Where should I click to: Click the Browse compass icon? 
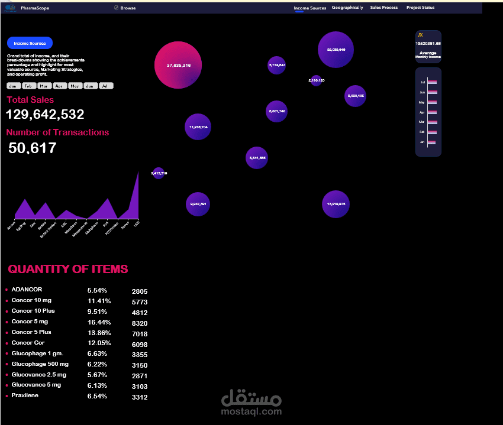click(117, 8)
